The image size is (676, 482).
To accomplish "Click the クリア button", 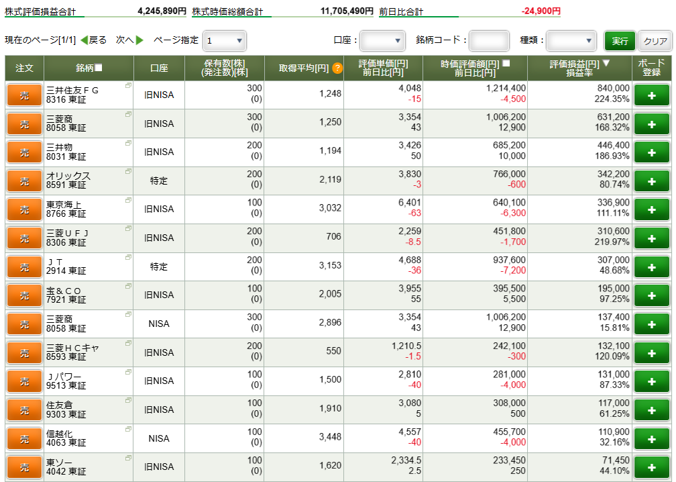I will (655, 41).
